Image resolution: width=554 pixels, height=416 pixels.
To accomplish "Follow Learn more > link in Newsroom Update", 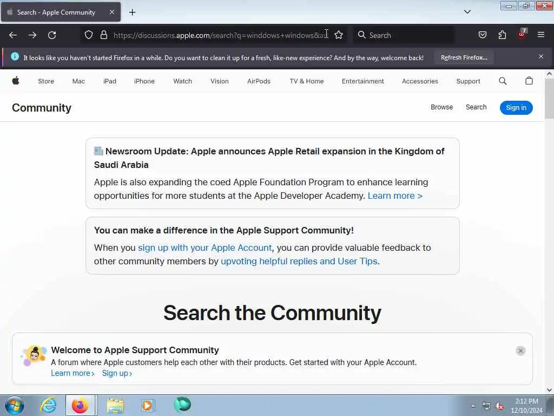I will [395, 196].
